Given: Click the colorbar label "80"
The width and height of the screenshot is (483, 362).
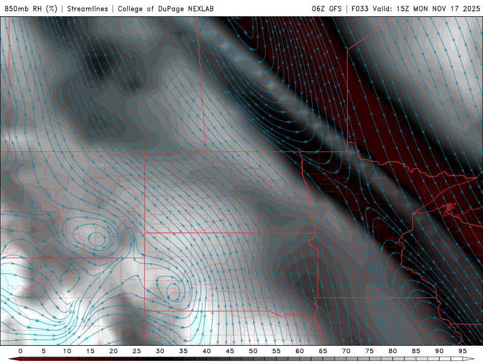Looking at the screenshot, I should [x=393, y=351].
